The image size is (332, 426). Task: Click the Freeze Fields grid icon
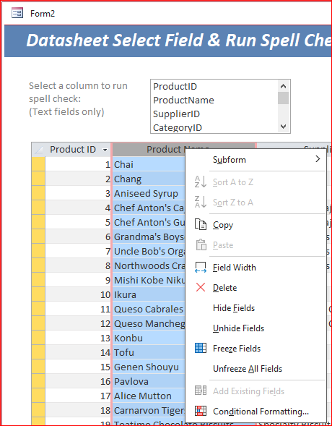point(201,348)
